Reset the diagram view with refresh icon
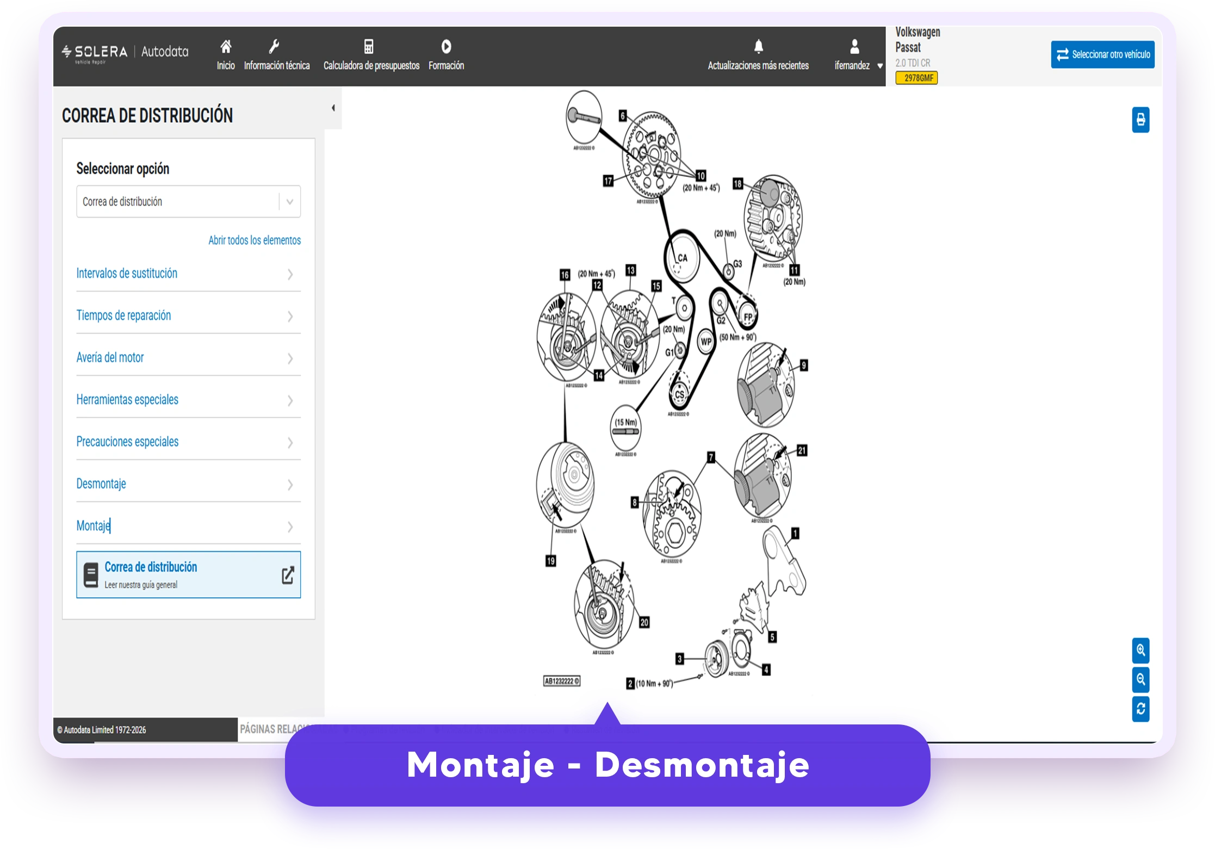This screenshot has width=1215, height=849. click(x=1140, y=709)
